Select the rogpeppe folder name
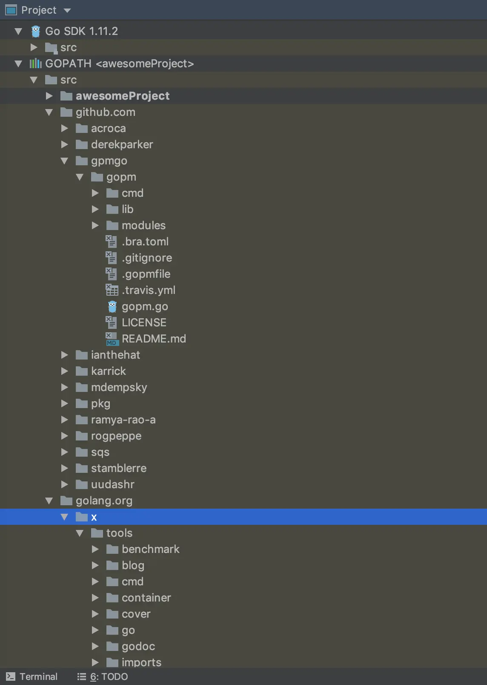This screenshot has width=487, height=685. pos(116,436)
